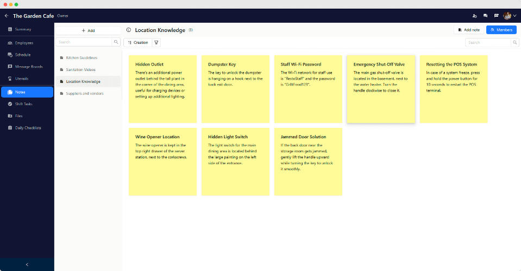Open the Hidden Light Switch note
This screenshot has height=271, width=521.
coord(236,162)
